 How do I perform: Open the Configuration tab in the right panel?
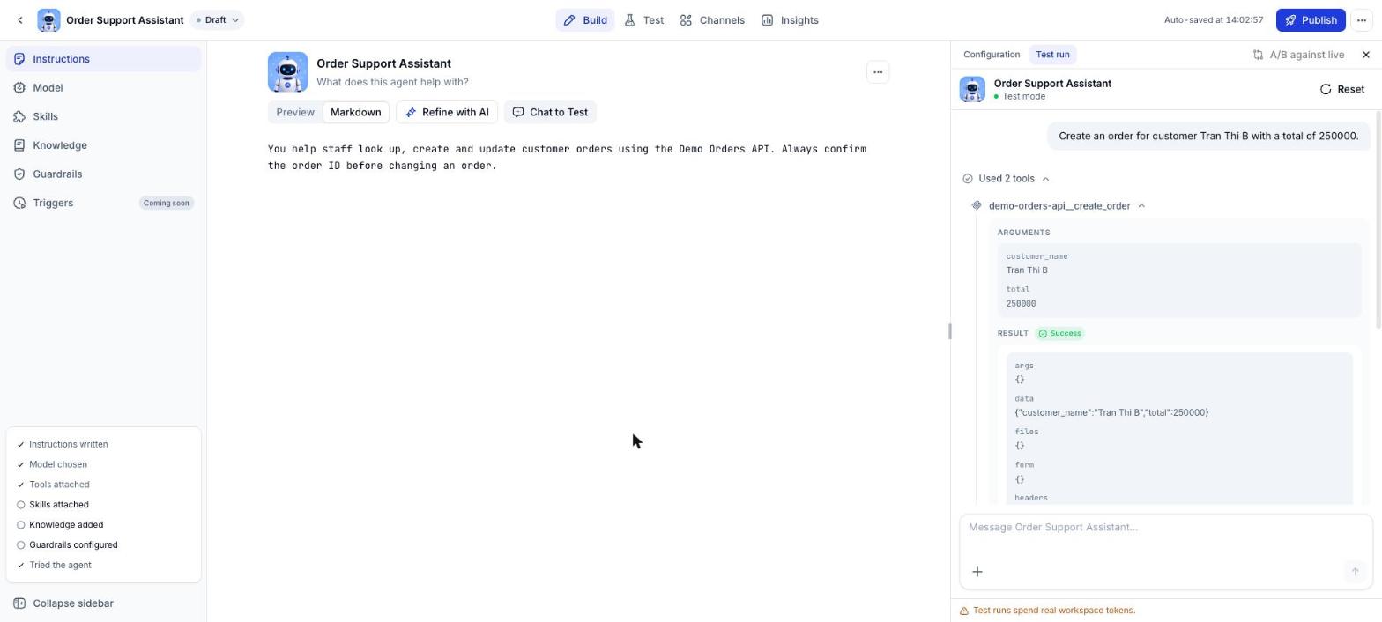click(x=992, y=55)
